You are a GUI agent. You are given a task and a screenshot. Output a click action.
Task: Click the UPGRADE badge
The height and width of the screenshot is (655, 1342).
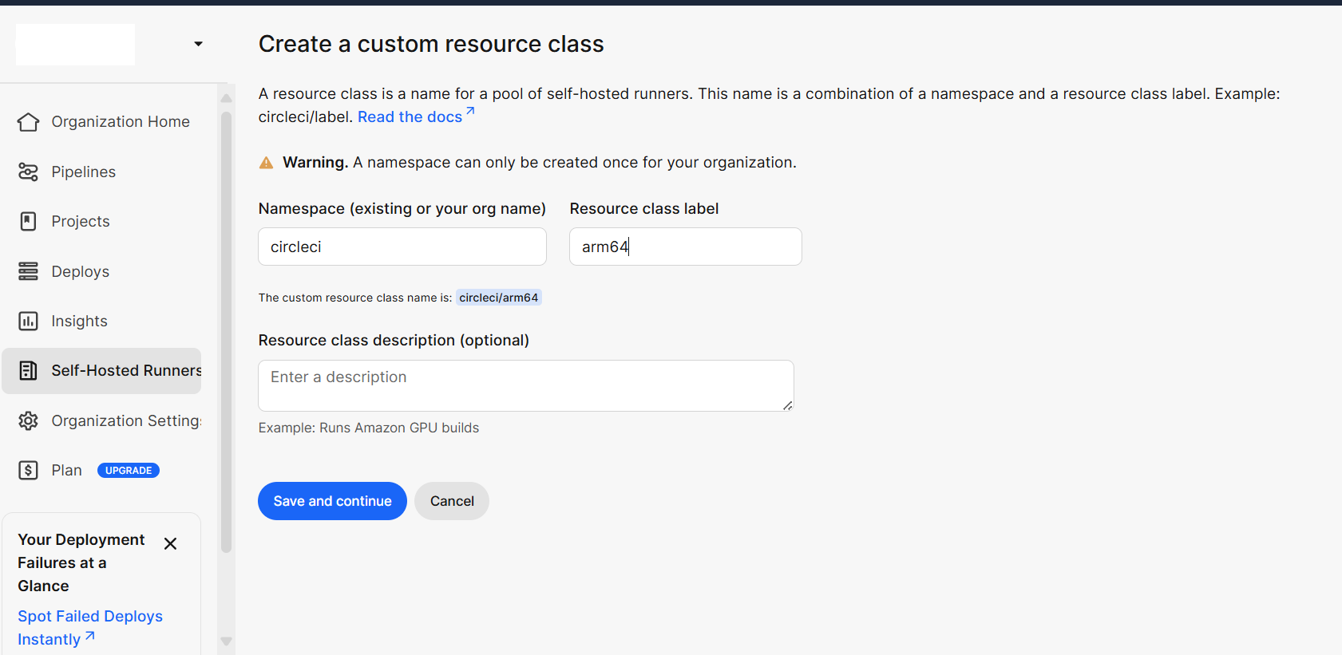pos(129,470)
